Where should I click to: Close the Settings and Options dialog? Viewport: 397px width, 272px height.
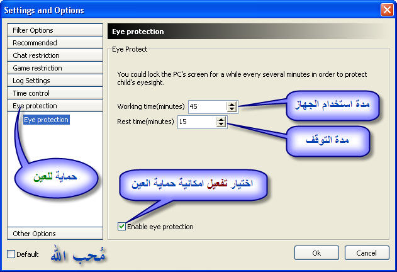click(386, 10)
